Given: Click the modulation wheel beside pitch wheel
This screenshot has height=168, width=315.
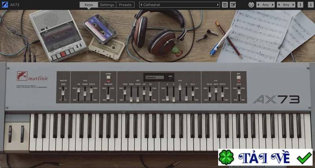Looking at the screenshot, I should (x=22, y=134).
